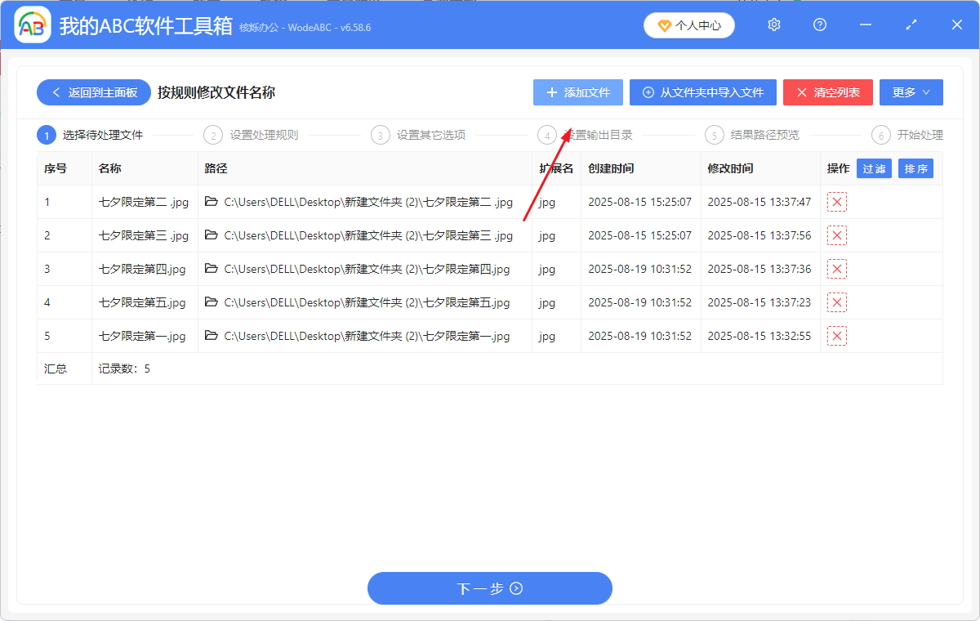Delete 七夕限定第四.jpg using its X icon
This screenshot has width=980, height=621.
click(836, 269)
